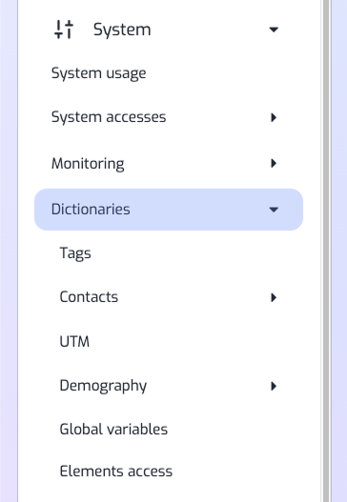Image resolution: width=347 pixels, height=502 pixels.
Task: Collapse the Dictionaries dropdown caret
Action: (x=274, y=210)
